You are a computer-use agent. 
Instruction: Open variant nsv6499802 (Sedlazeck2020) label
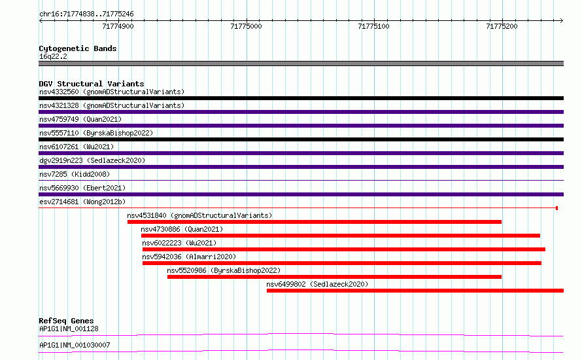coord(317,284)
